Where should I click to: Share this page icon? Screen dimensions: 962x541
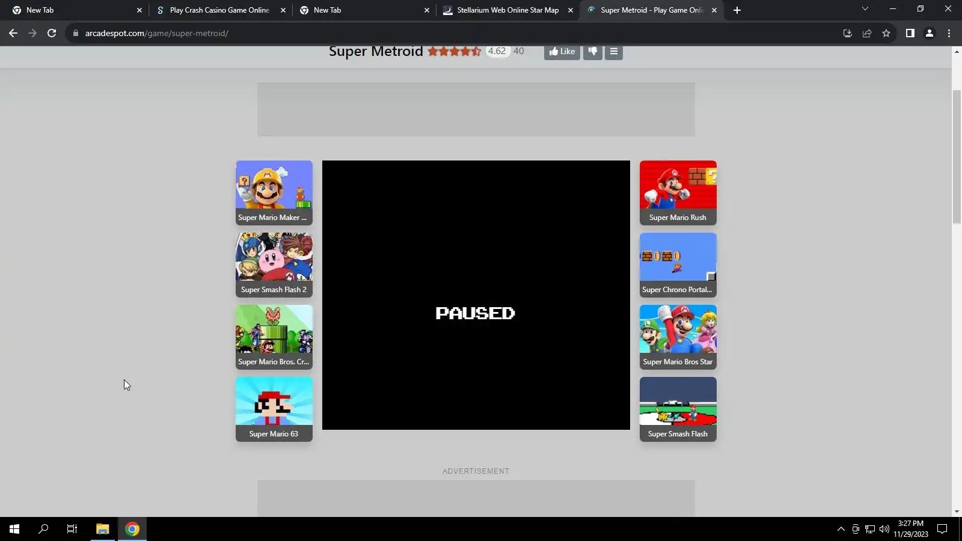point(867,33)
